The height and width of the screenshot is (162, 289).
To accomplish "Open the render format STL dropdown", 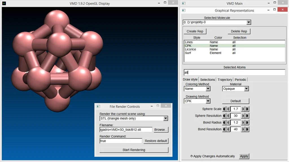I will [165, 118].
